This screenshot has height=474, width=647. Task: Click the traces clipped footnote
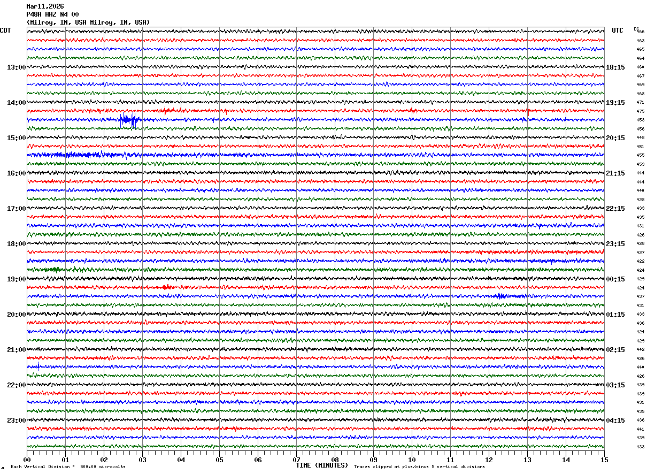tap(419, 467)
